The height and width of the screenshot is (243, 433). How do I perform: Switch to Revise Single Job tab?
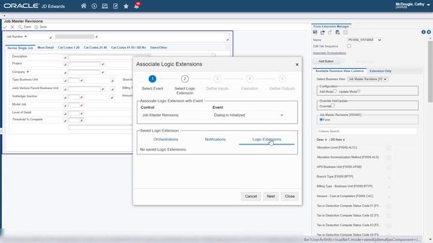(x=20, y=48)
